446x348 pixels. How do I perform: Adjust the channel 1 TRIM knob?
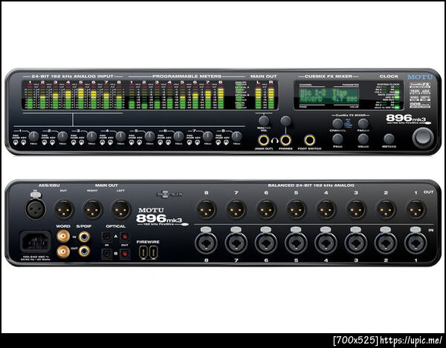point(33,137)
